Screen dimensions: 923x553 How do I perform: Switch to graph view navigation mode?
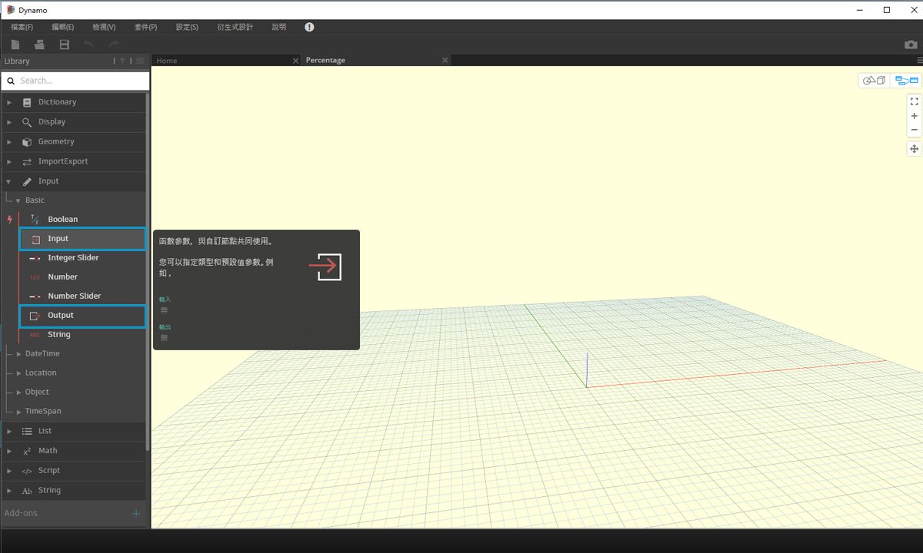pos(907,81)
